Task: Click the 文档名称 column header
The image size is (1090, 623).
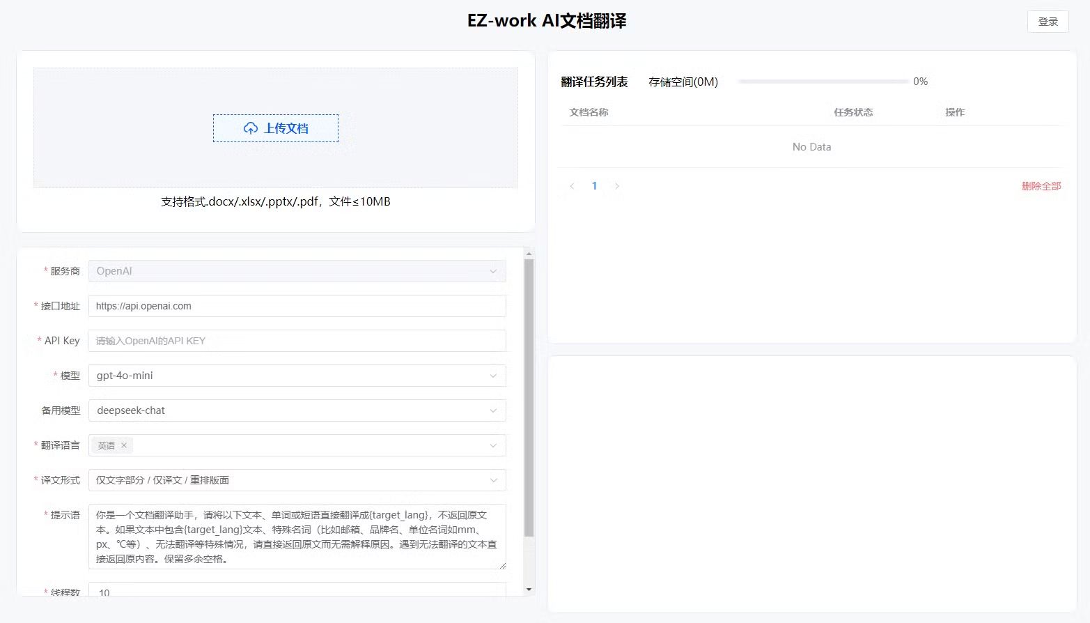Action: [x=589, y=112]
